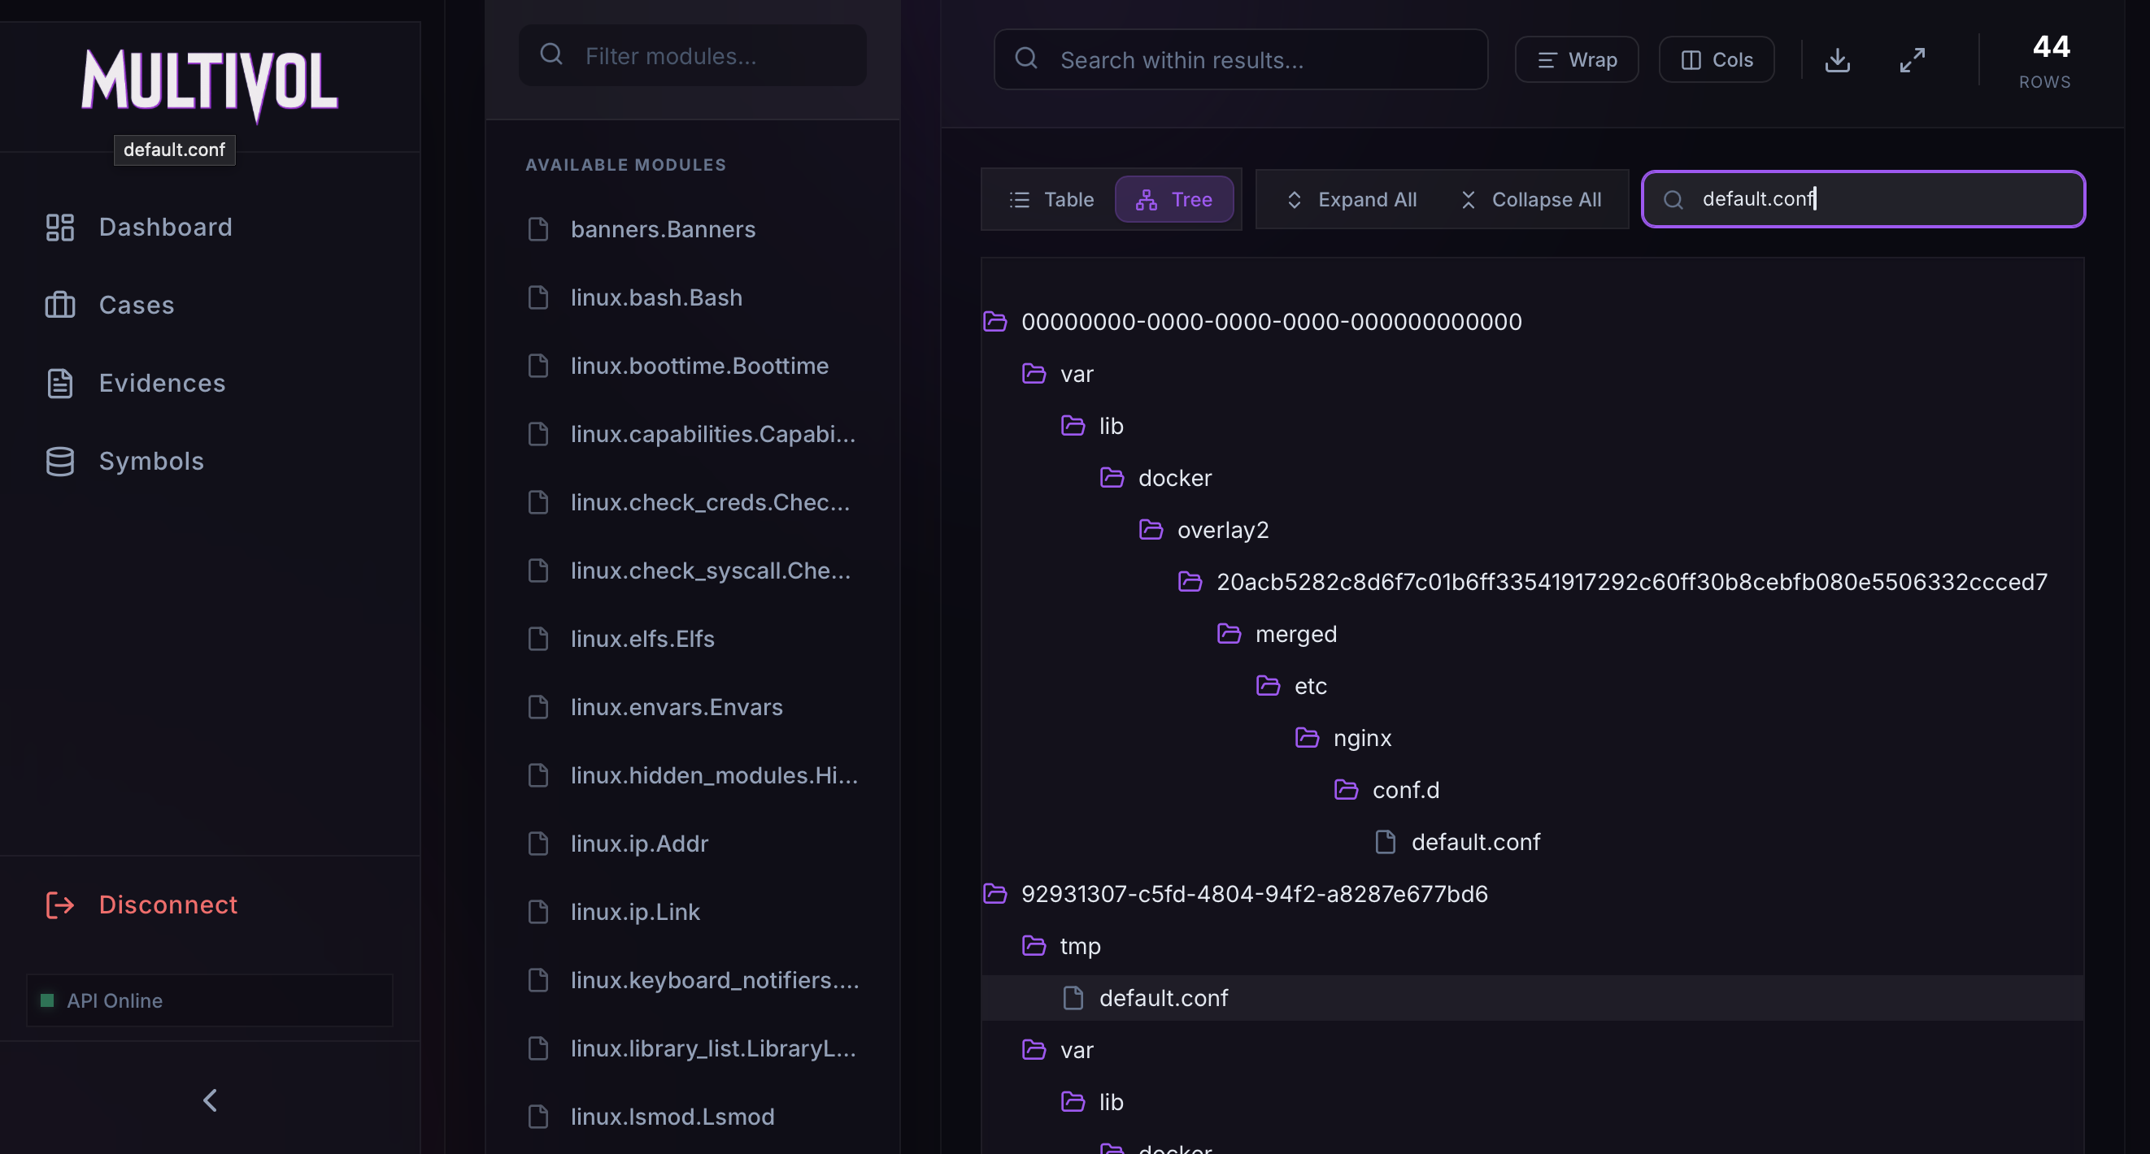Open the linux.bash.Bash module
The image size is (2150, 1154).
[655, 298]
